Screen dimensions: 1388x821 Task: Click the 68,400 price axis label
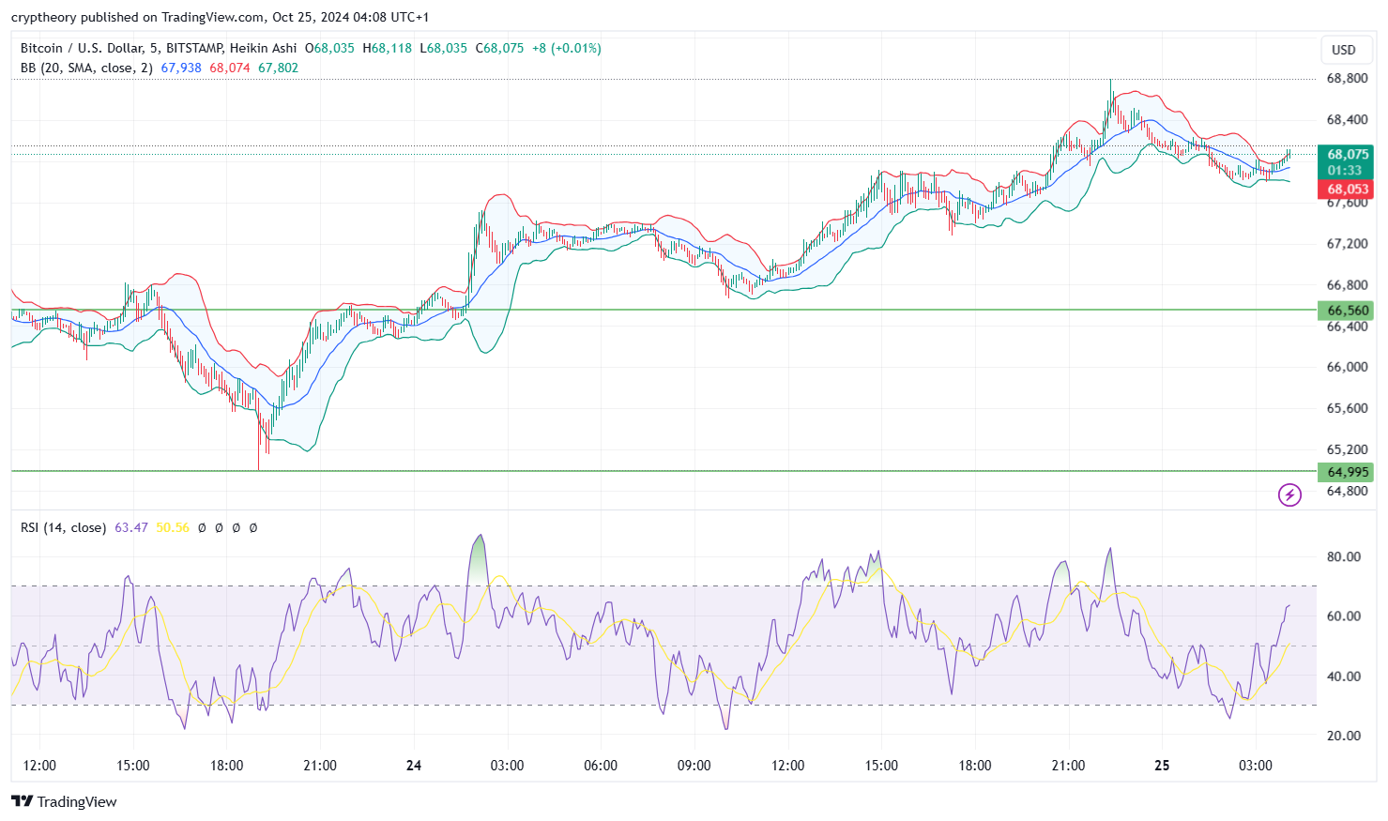tap(1347, 120)
